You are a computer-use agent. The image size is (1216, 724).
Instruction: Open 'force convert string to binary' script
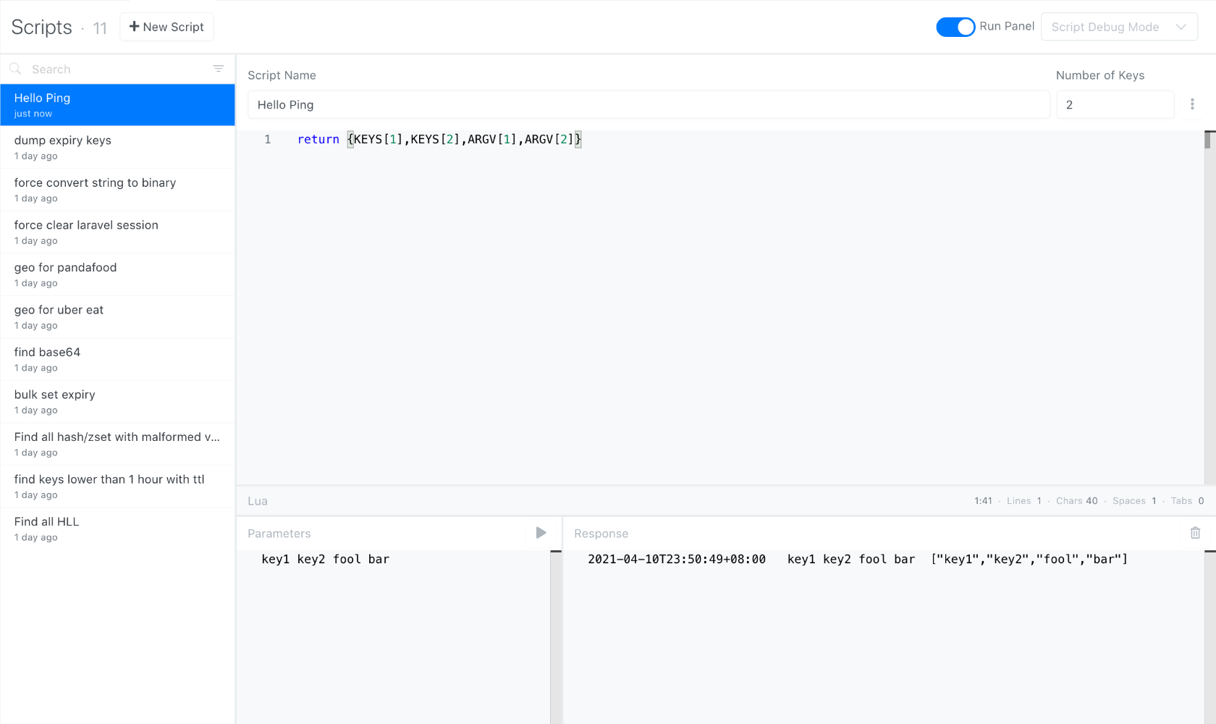(117, 190)
